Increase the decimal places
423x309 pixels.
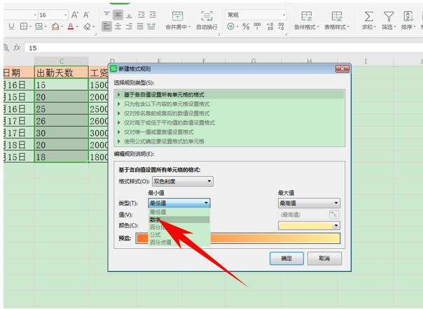270,27
